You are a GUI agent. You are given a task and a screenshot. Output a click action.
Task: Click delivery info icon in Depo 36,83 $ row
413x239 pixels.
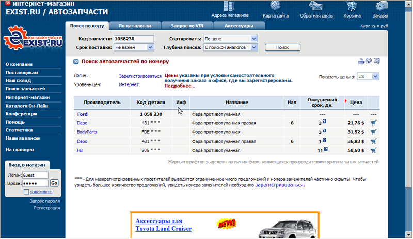coord(324,140)
